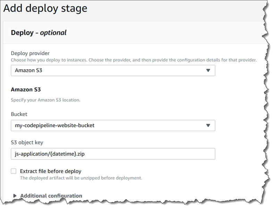Click the 'Additional configuration' label text
275x211 pixels.
(x=51, y=196)
